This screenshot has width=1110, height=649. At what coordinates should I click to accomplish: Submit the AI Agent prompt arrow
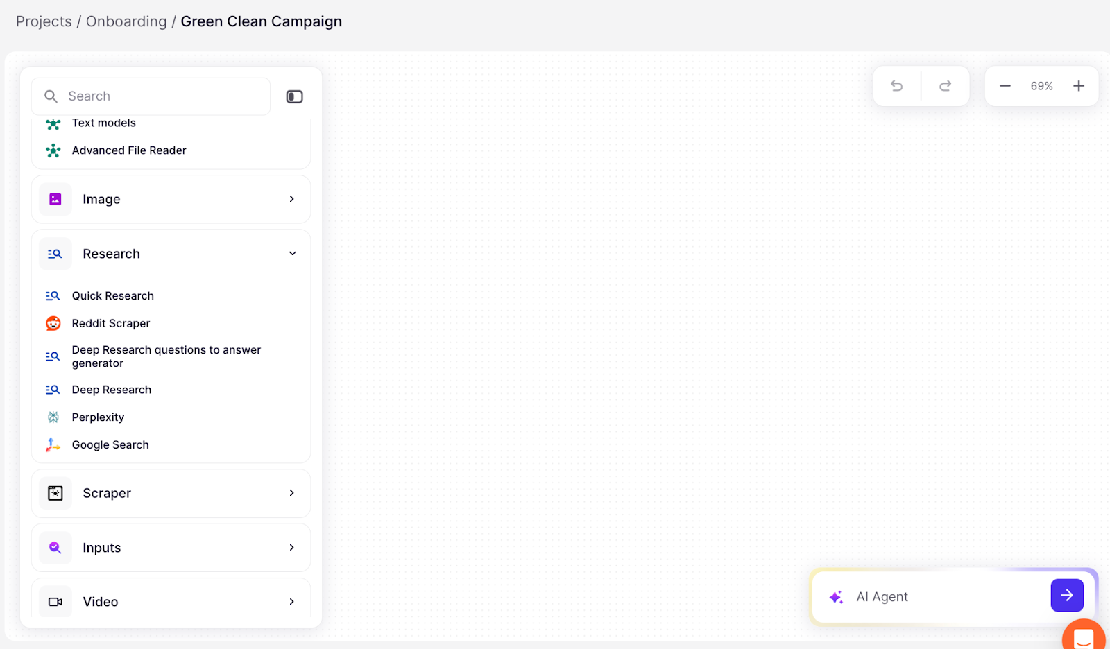(1066, 595)
